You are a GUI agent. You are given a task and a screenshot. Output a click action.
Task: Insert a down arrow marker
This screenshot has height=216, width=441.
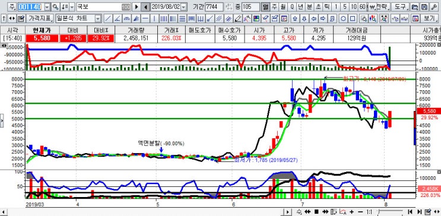(304, 19)
